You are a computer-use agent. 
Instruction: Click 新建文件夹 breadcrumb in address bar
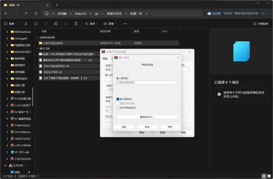tap(114, 13)
